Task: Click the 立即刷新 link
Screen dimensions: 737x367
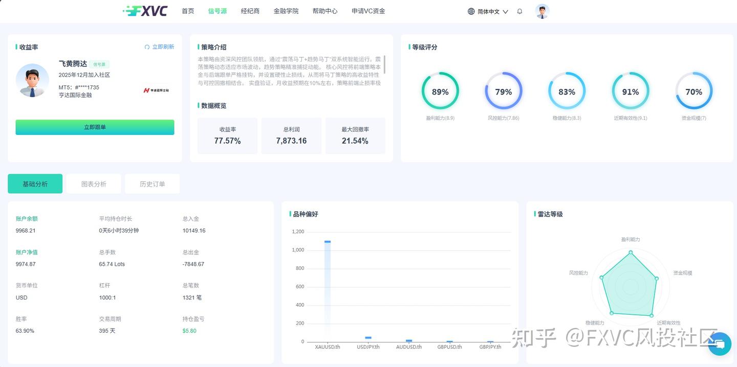Action: (x=163, y=47)
